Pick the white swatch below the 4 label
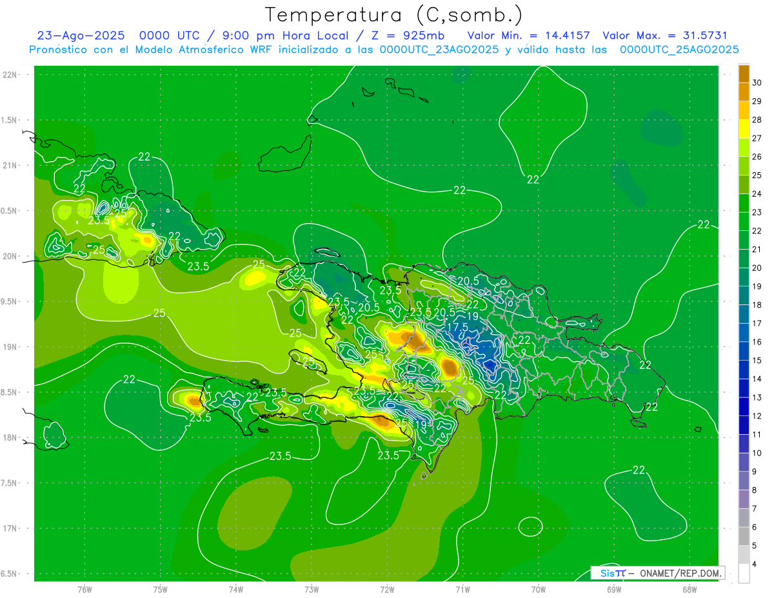This screenshot has width=774, height=598. [x=744, y=573]
